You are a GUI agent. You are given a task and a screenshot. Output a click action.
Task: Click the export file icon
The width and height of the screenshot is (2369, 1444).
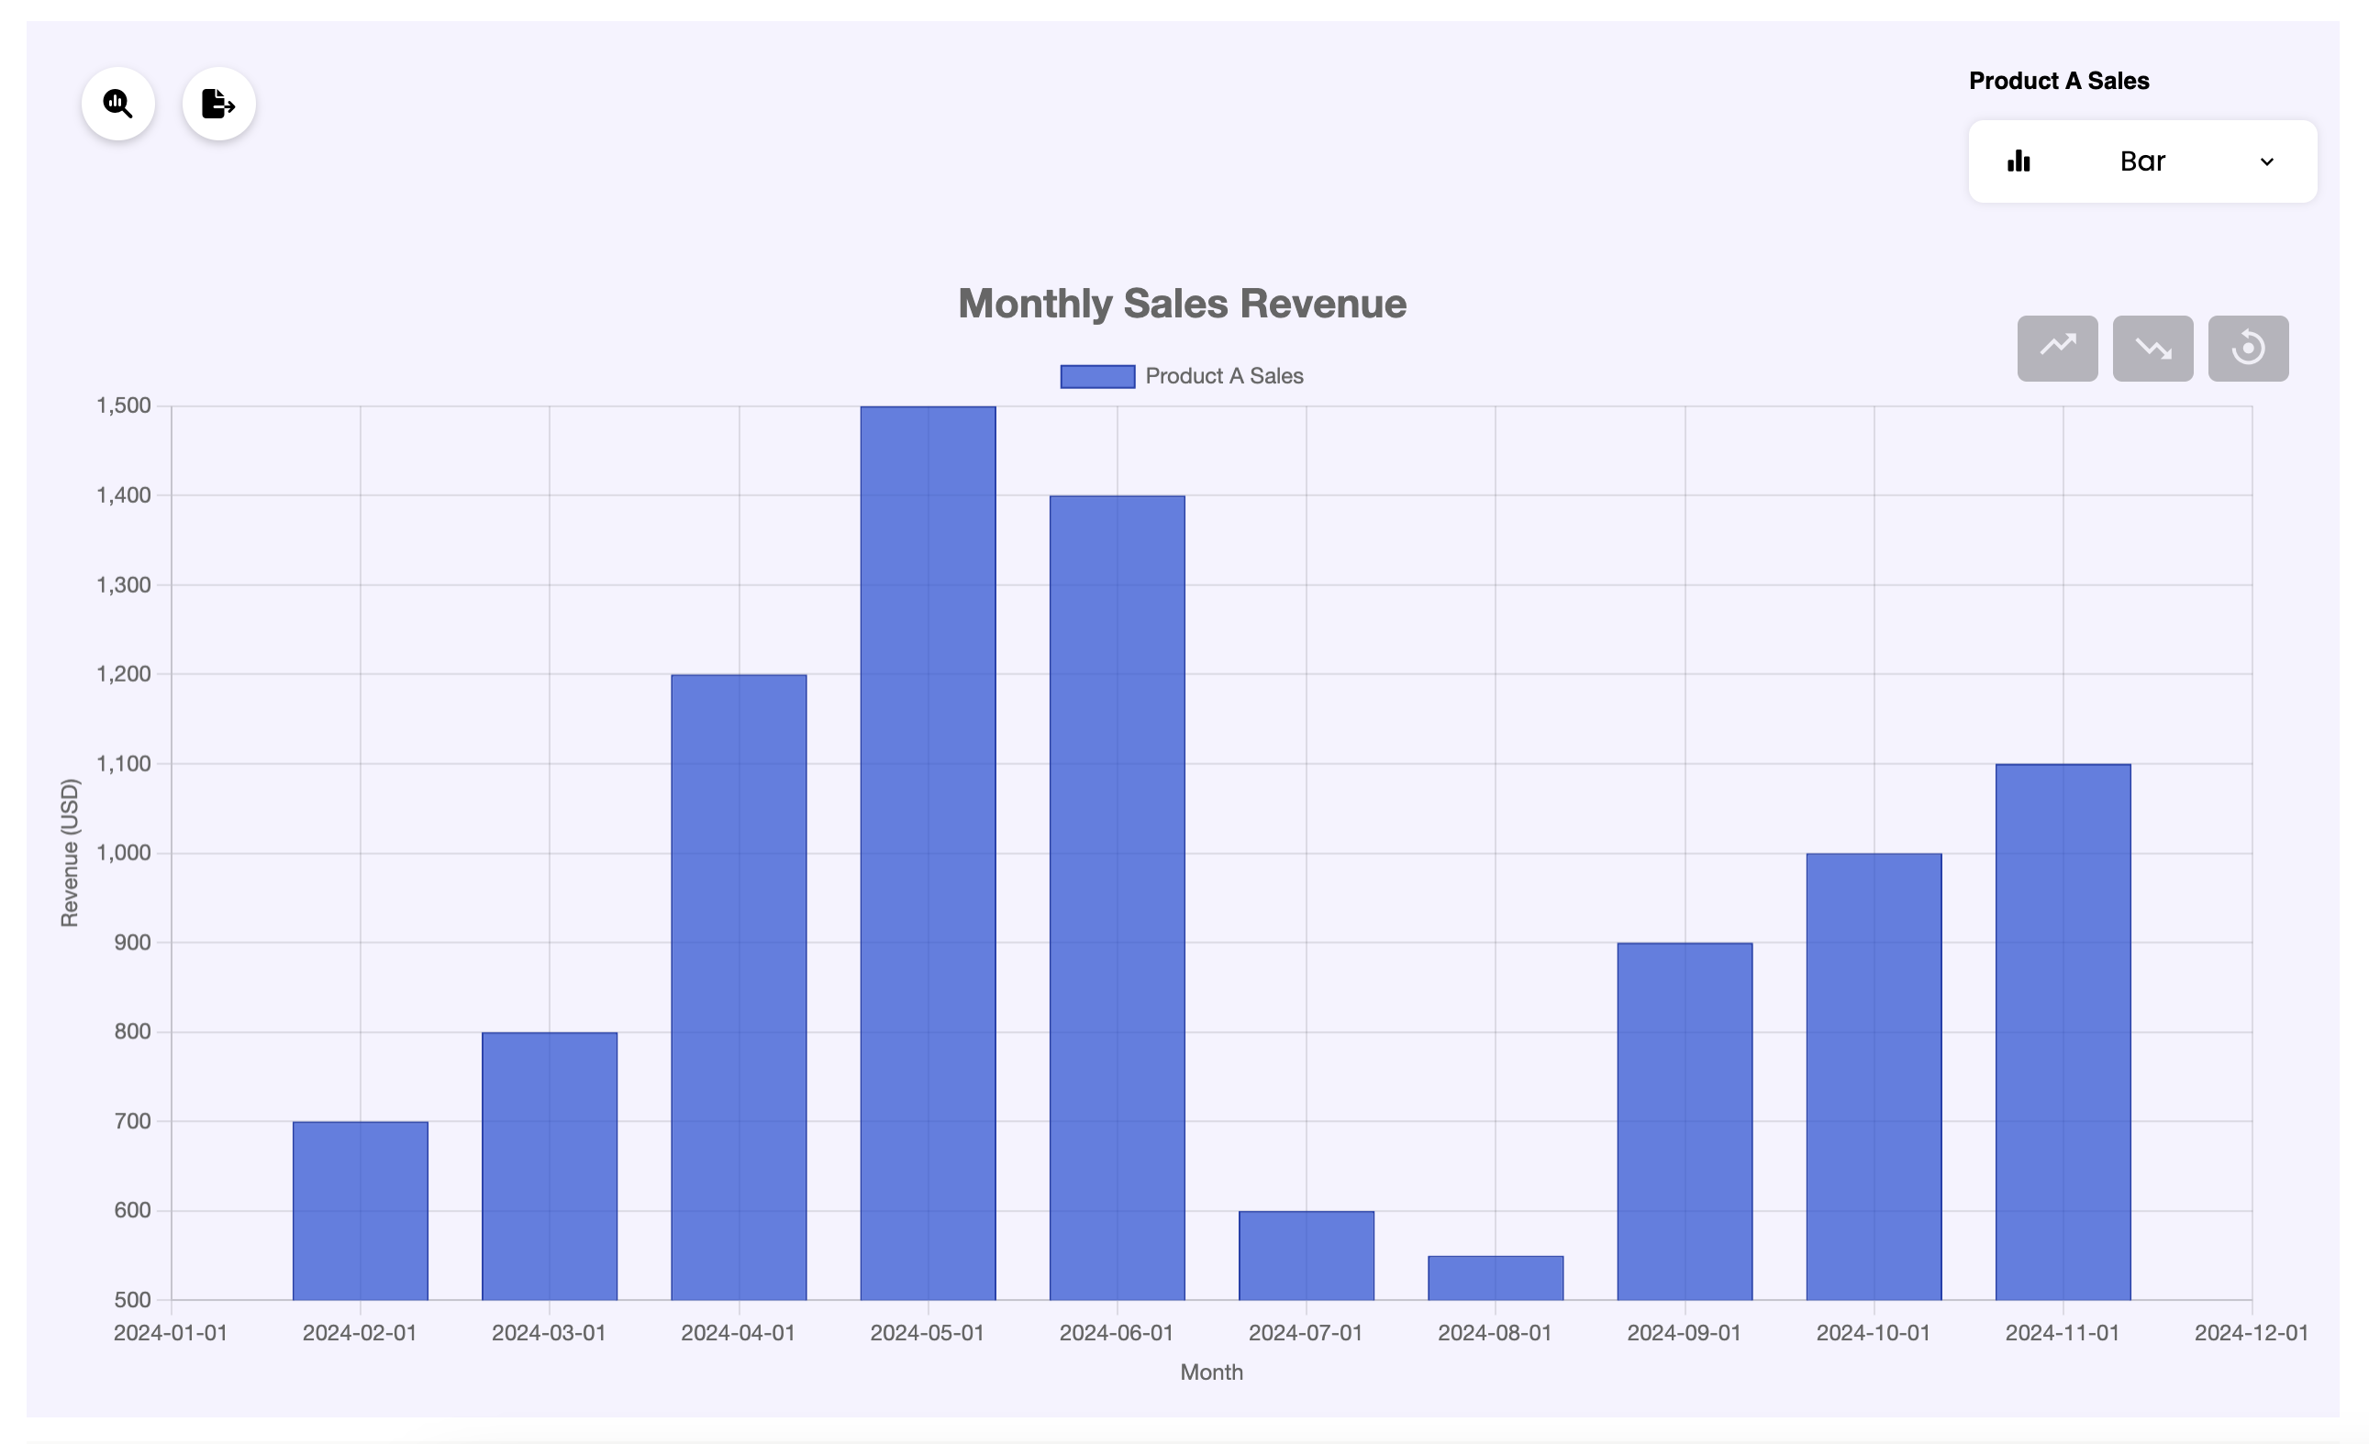tap(218, 103)
